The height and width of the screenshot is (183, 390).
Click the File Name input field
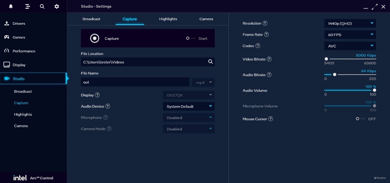pos(135,82)
